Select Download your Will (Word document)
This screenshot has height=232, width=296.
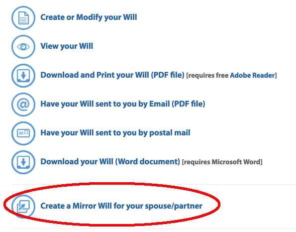tap(110, 162)
